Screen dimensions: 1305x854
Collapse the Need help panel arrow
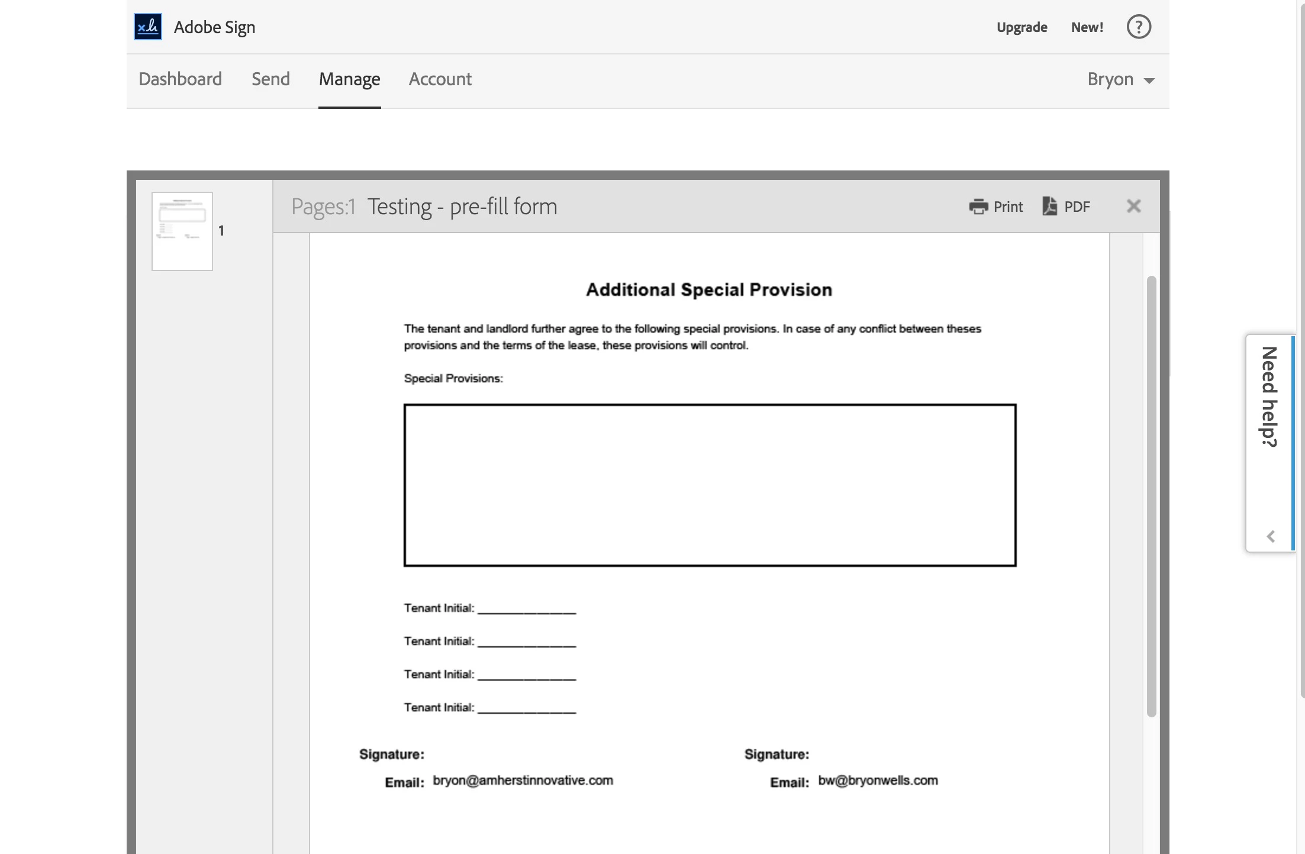[1270, 536]
